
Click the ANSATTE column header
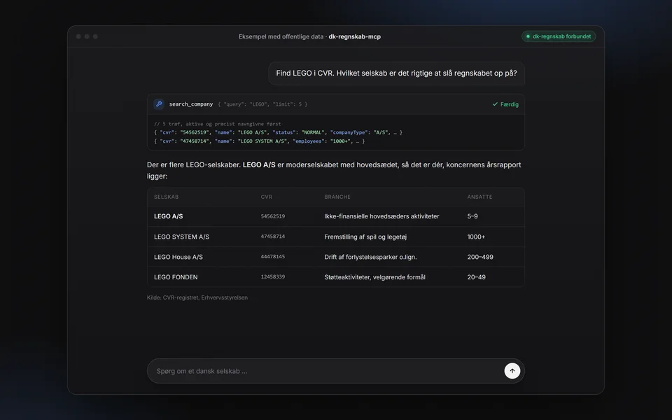[x=479, y=197]
